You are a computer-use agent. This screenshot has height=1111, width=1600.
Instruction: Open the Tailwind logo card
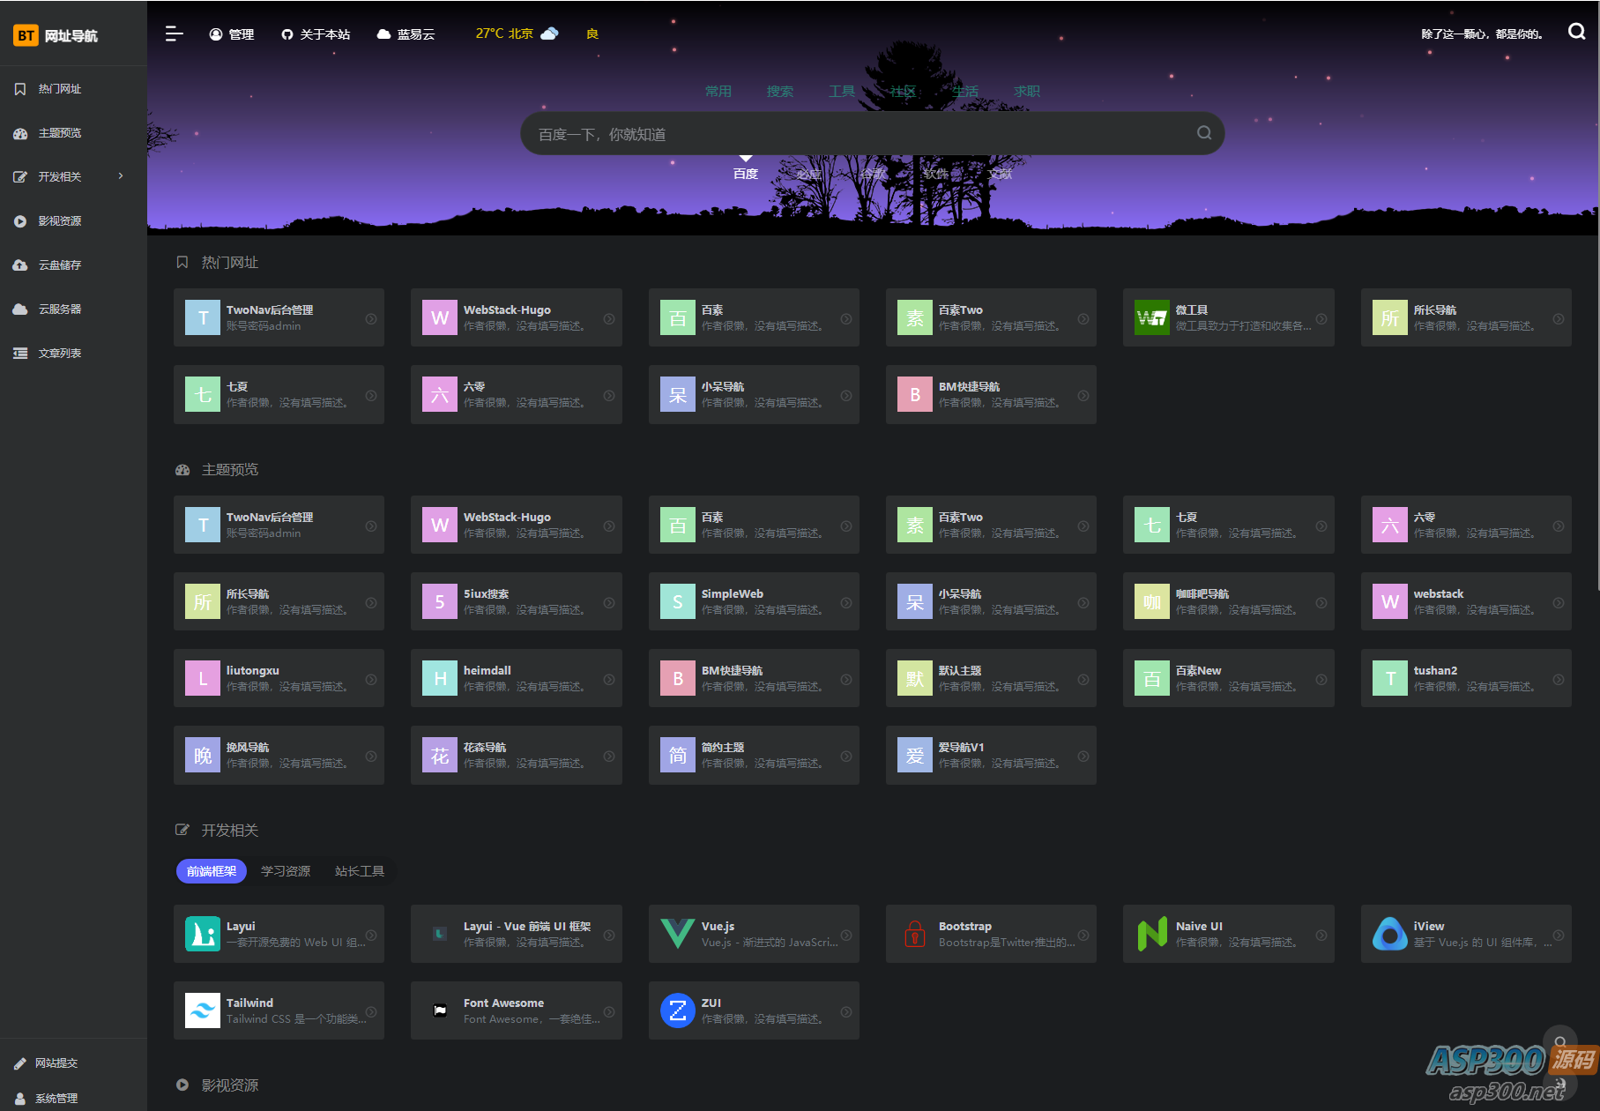coord(203,1010)
